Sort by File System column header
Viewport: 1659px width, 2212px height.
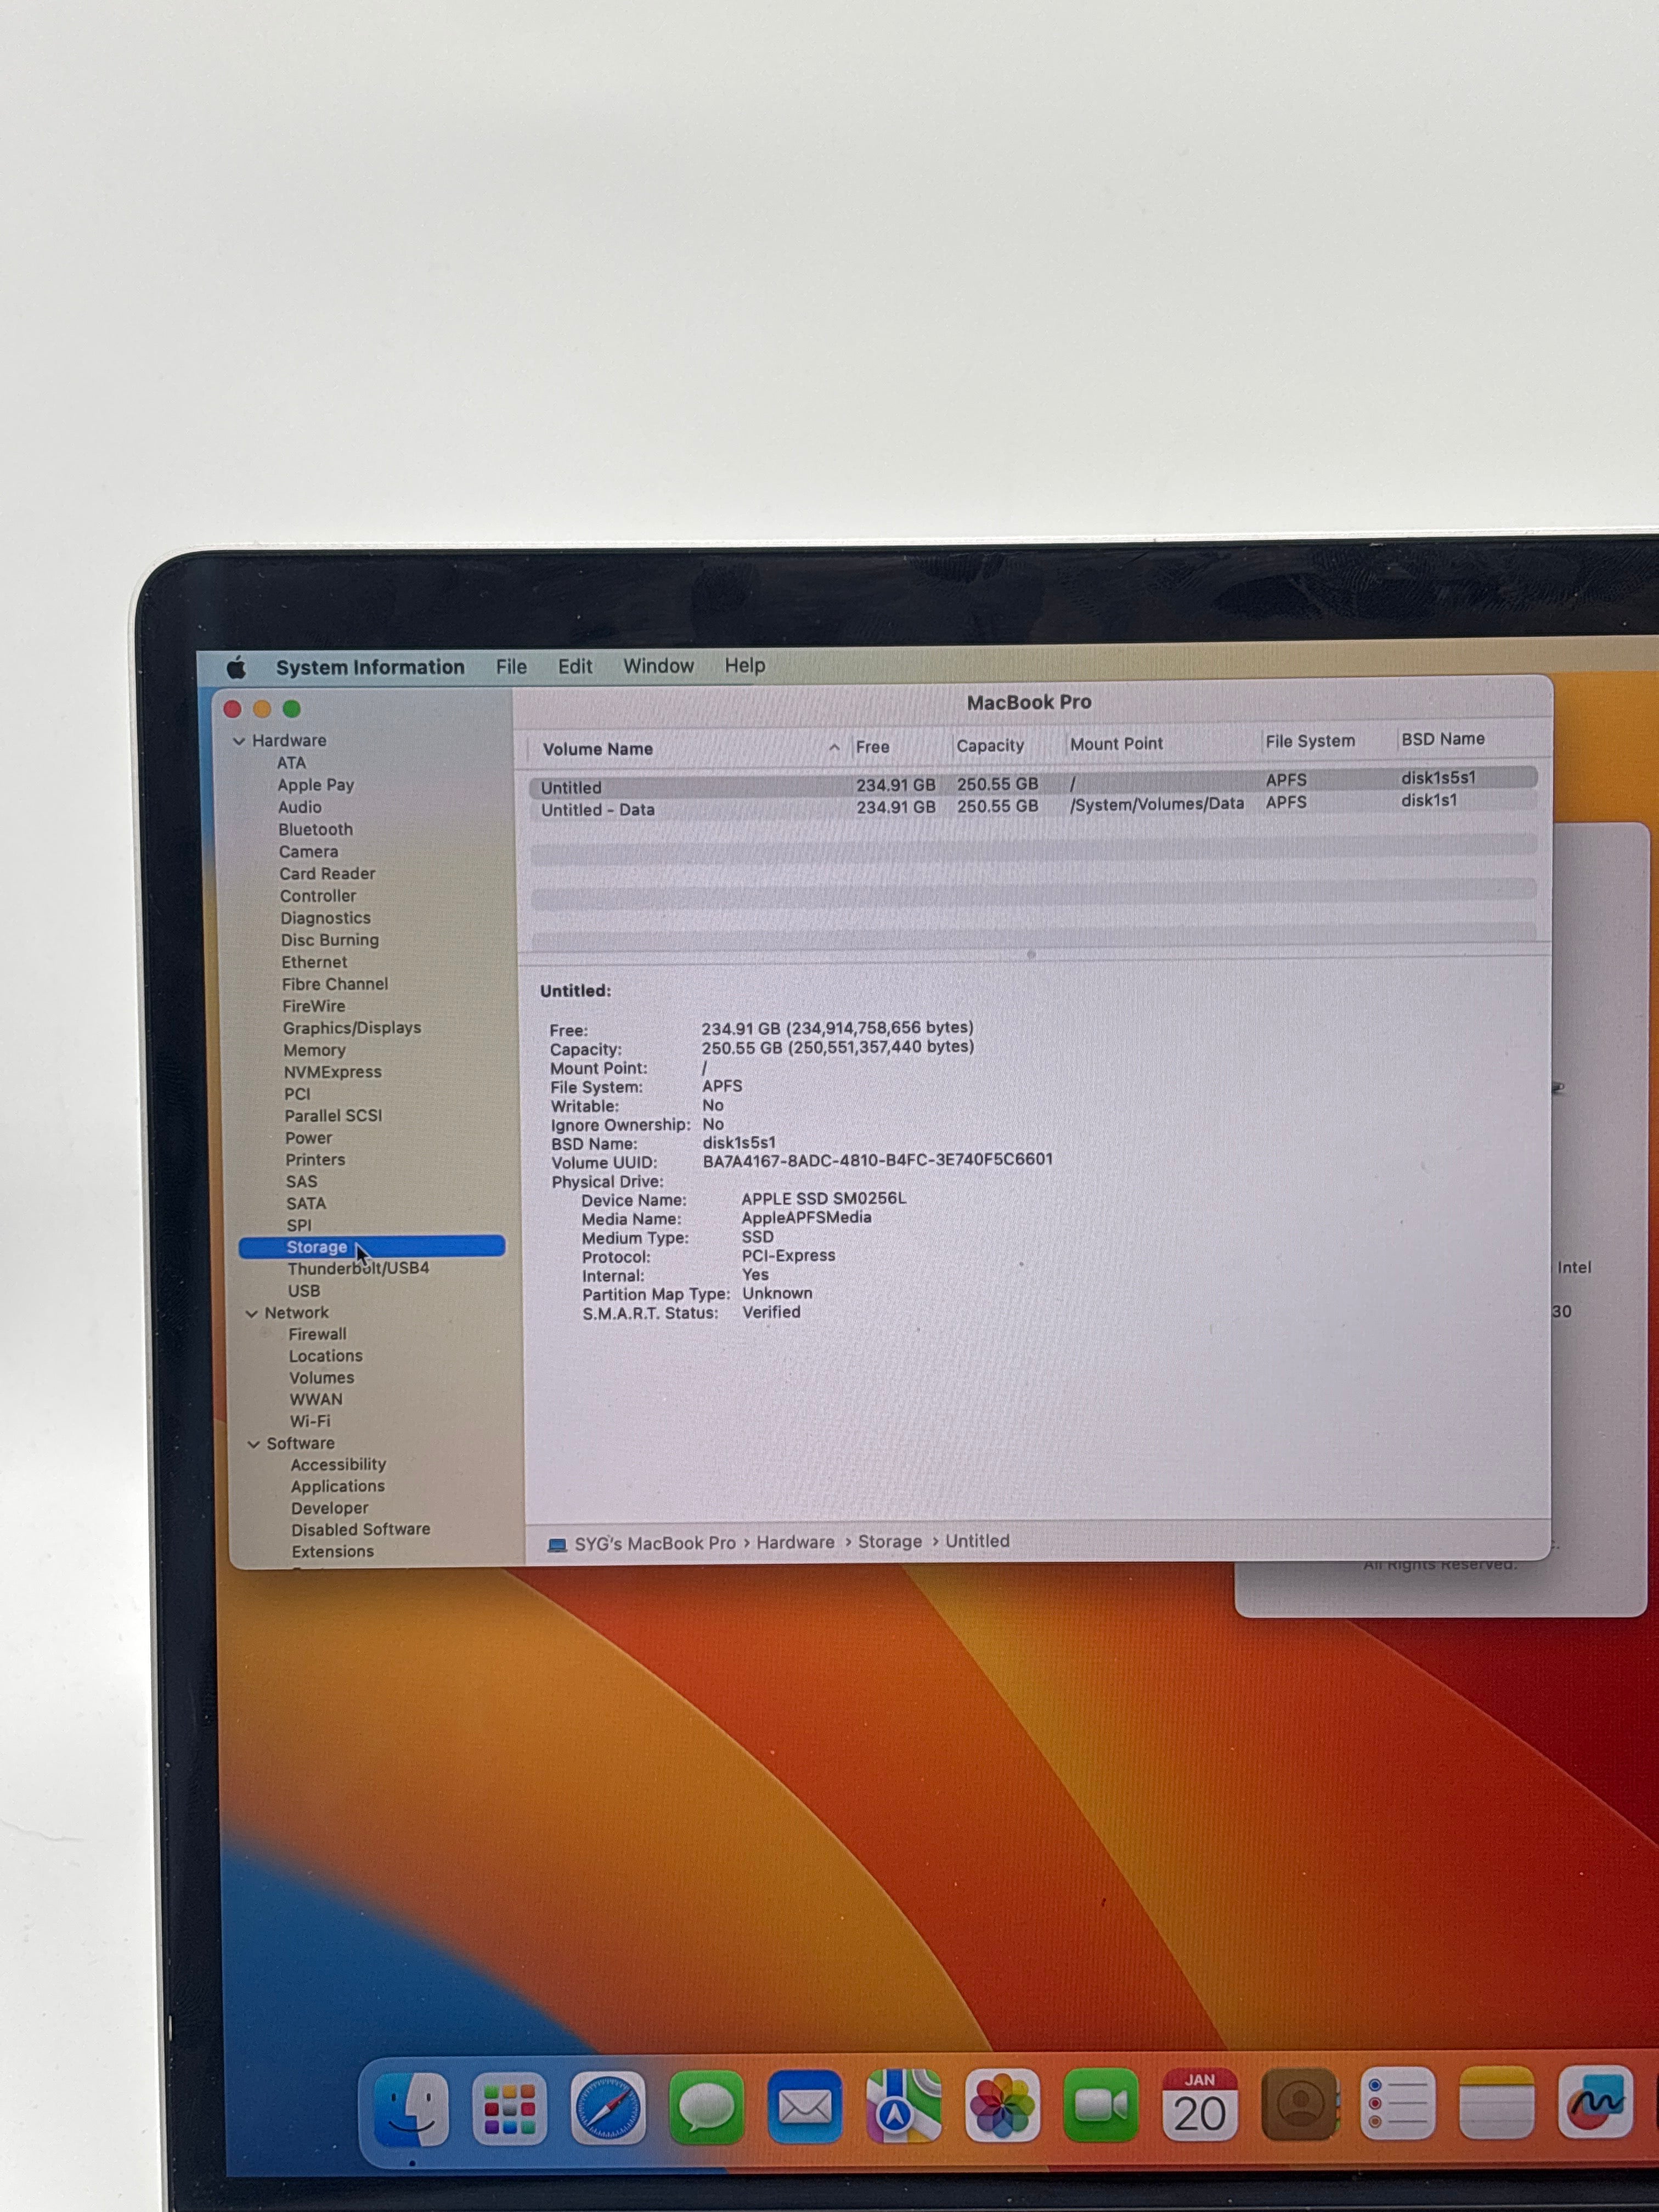click(x=1310, y=741)
